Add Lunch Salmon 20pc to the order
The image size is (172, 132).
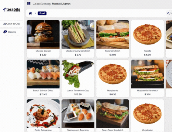pyautogui.click(x=43, y=78)
